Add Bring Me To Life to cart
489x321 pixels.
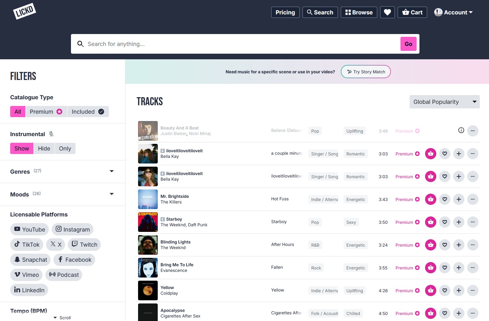(431, 268)
